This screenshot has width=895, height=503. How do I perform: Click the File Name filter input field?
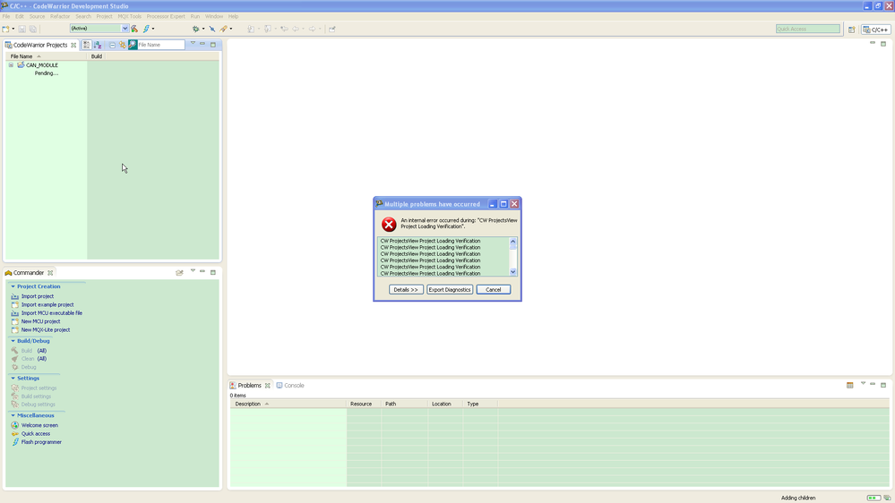coord(161,45)
